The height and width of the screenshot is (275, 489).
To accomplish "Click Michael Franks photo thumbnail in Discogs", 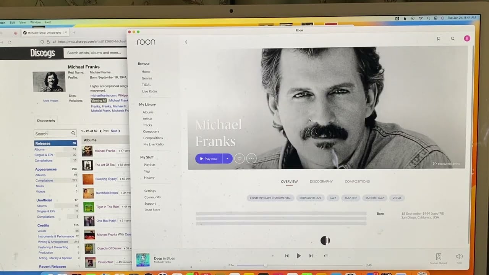I will click(x=49, y=81).
